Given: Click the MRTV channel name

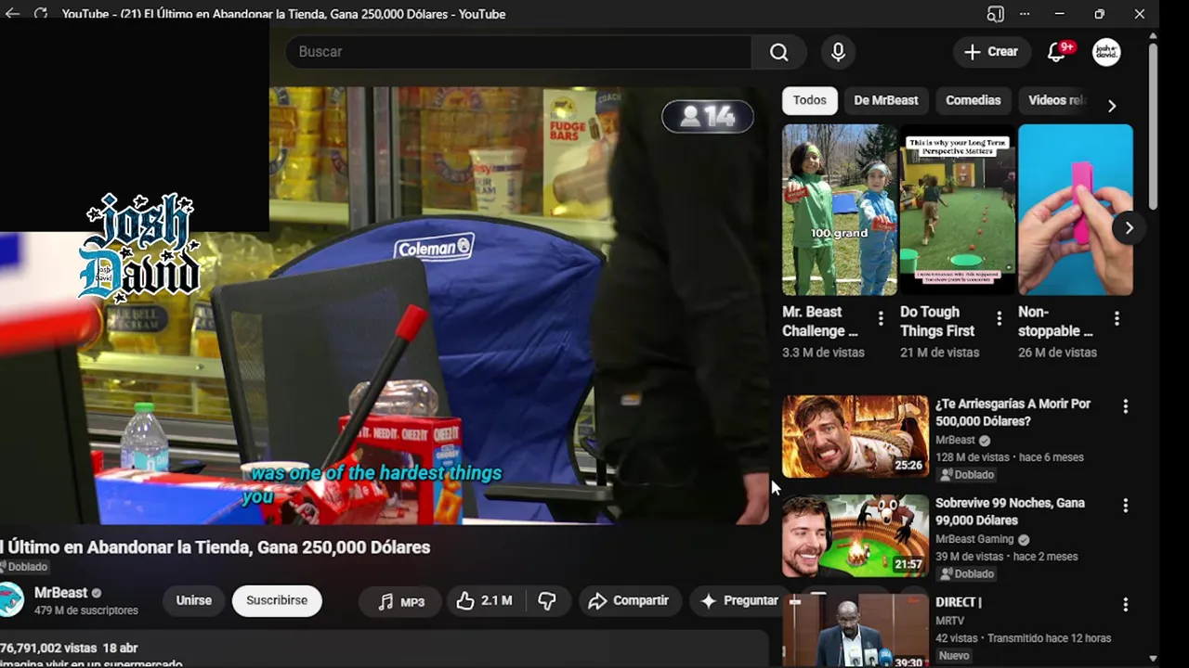Looking at the screenshot, I should click(949, 621).
